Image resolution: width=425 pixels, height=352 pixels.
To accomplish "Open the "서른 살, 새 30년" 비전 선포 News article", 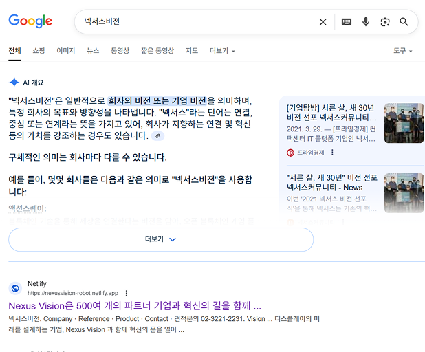I will (331, 182).
